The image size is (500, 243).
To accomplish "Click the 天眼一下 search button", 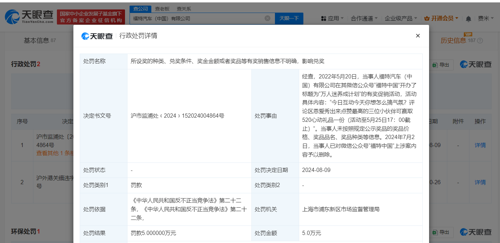I will click(x=289, y=18).
